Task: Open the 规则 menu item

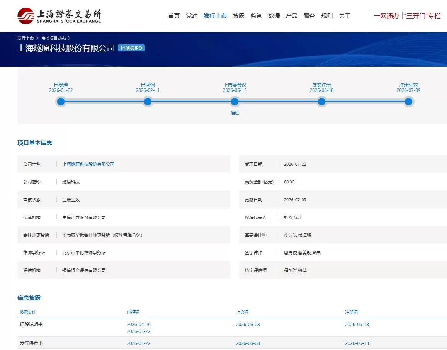Action: pos(327,16)
